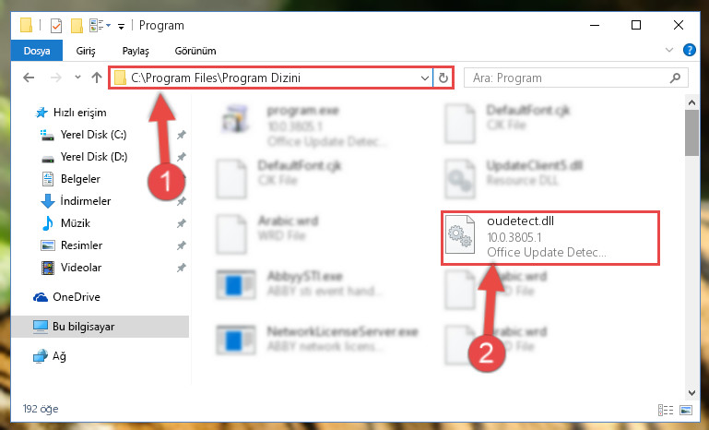Select the oudetect.dll file
This screenshot has height=430, width=709.
(550, 238)
